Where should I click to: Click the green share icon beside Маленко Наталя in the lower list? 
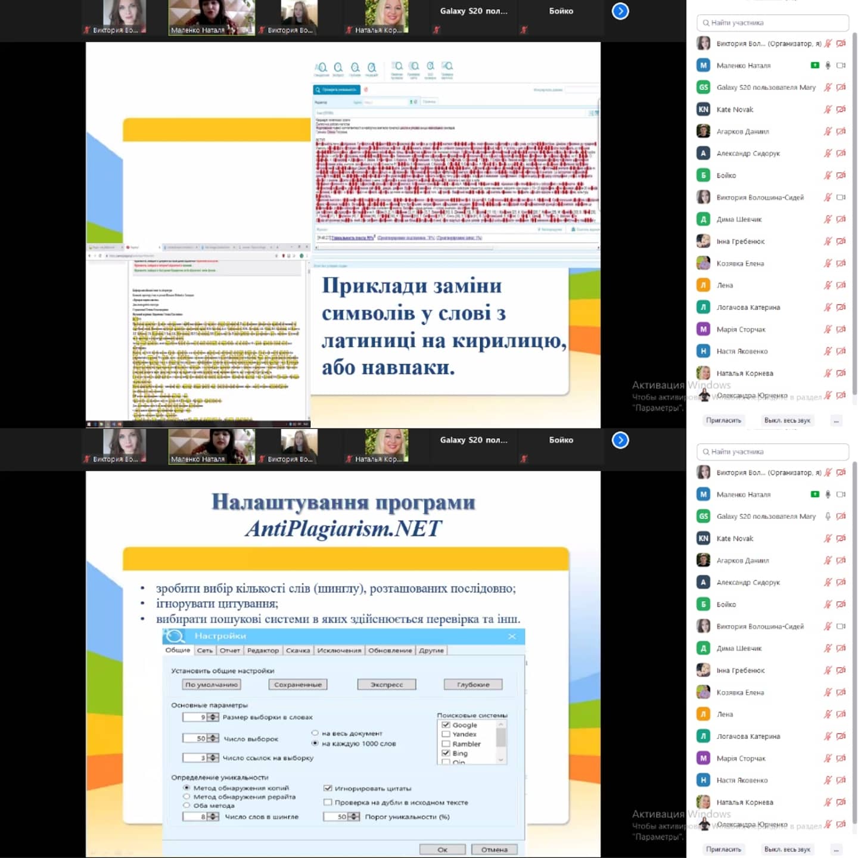point(815,494)
